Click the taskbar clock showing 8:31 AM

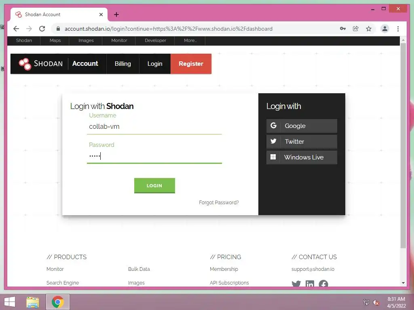396,302
